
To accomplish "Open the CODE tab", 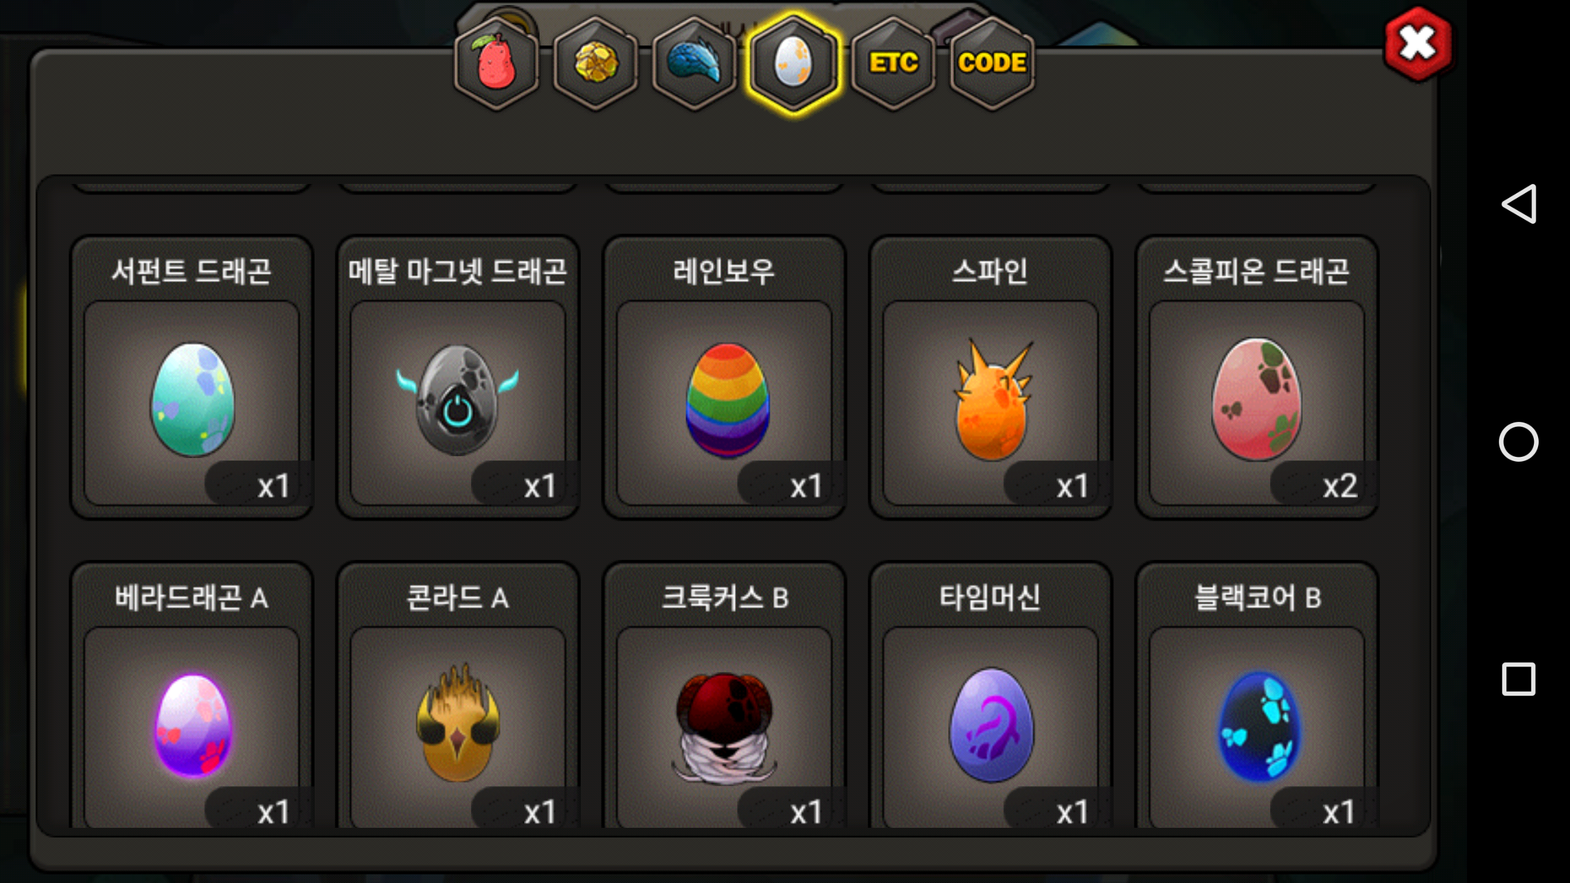I will point(992,63).
